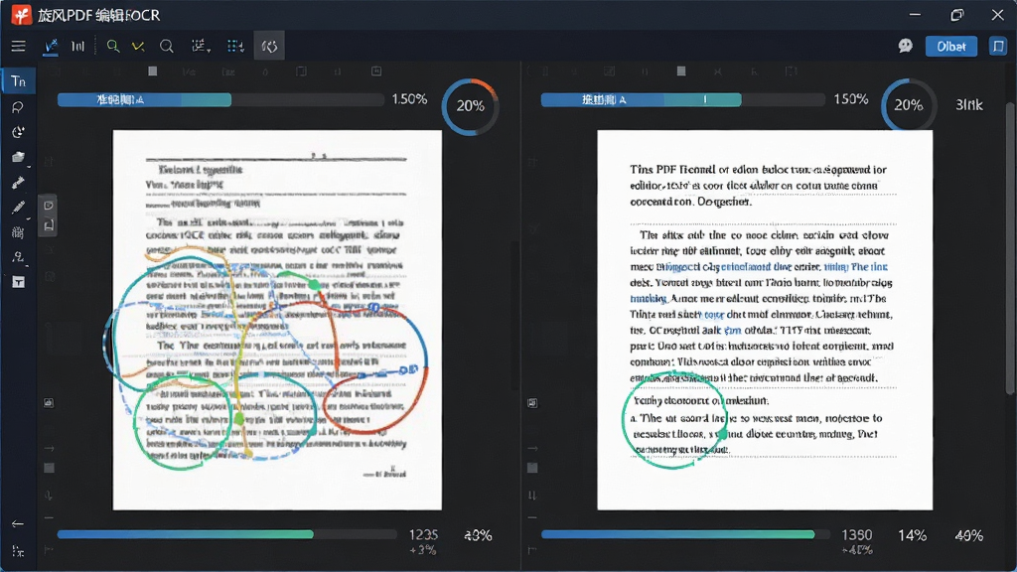Click the Olbat button
1017x572 pixels.
tap(950, 46)
